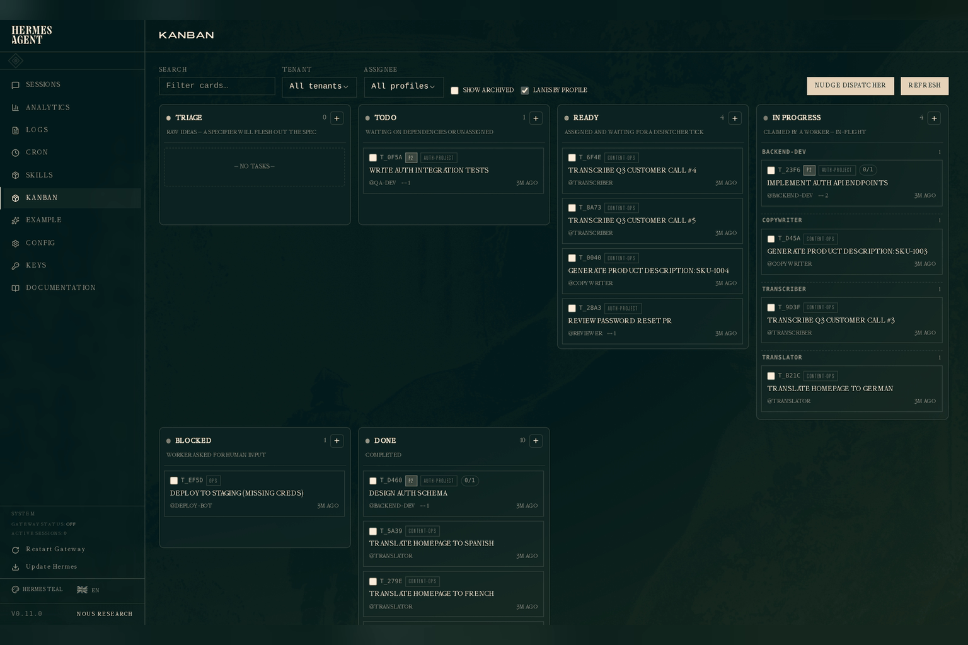Viewport: 968px width, 645px height.
Task: Add a card to Triage lane
Action: tap(337, 118)
